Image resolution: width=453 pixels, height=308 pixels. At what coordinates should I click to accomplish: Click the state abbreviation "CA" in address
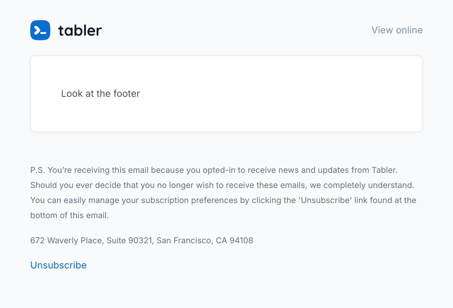[x=221, y=240]
